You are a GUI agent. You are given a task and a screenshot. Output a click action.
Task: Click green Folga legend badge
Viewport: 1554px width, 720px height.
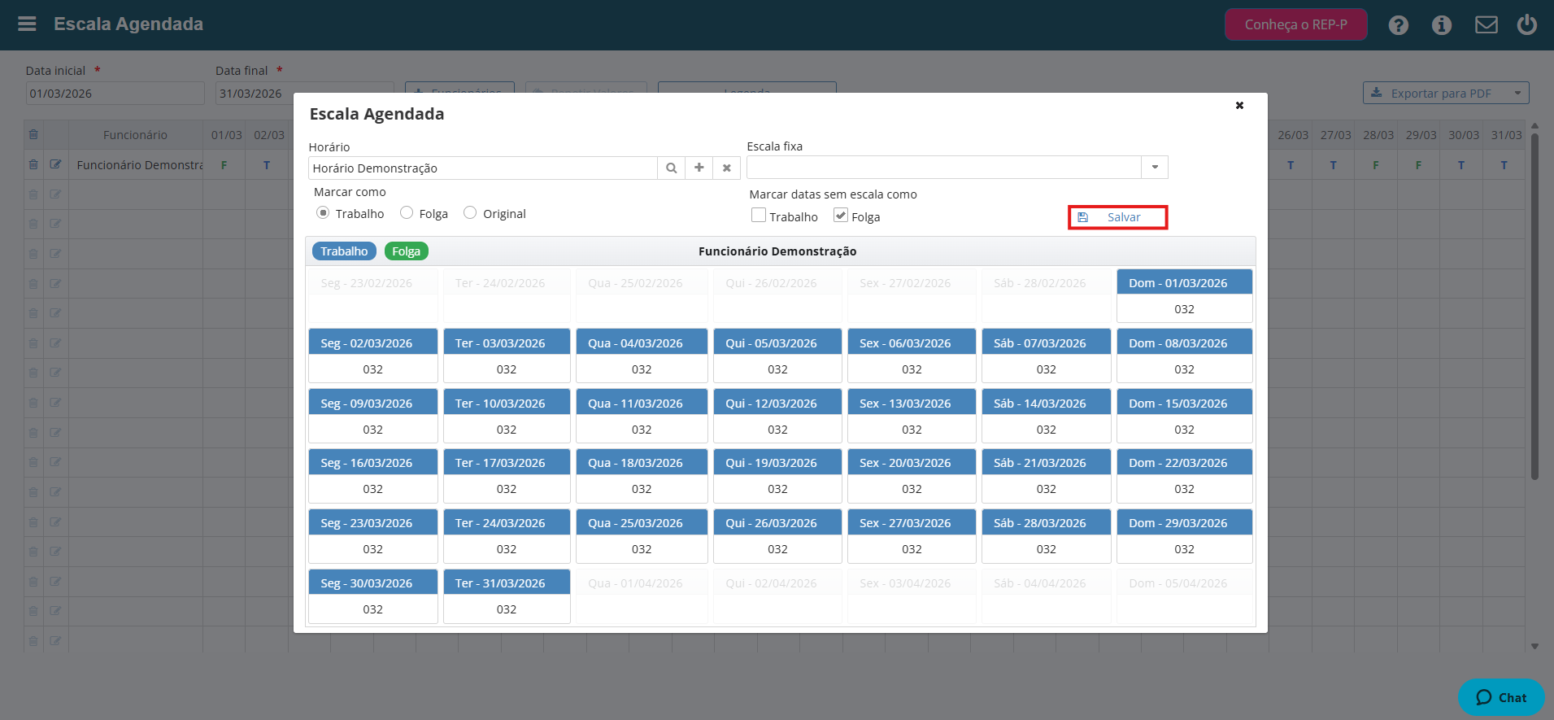[406, 251]
